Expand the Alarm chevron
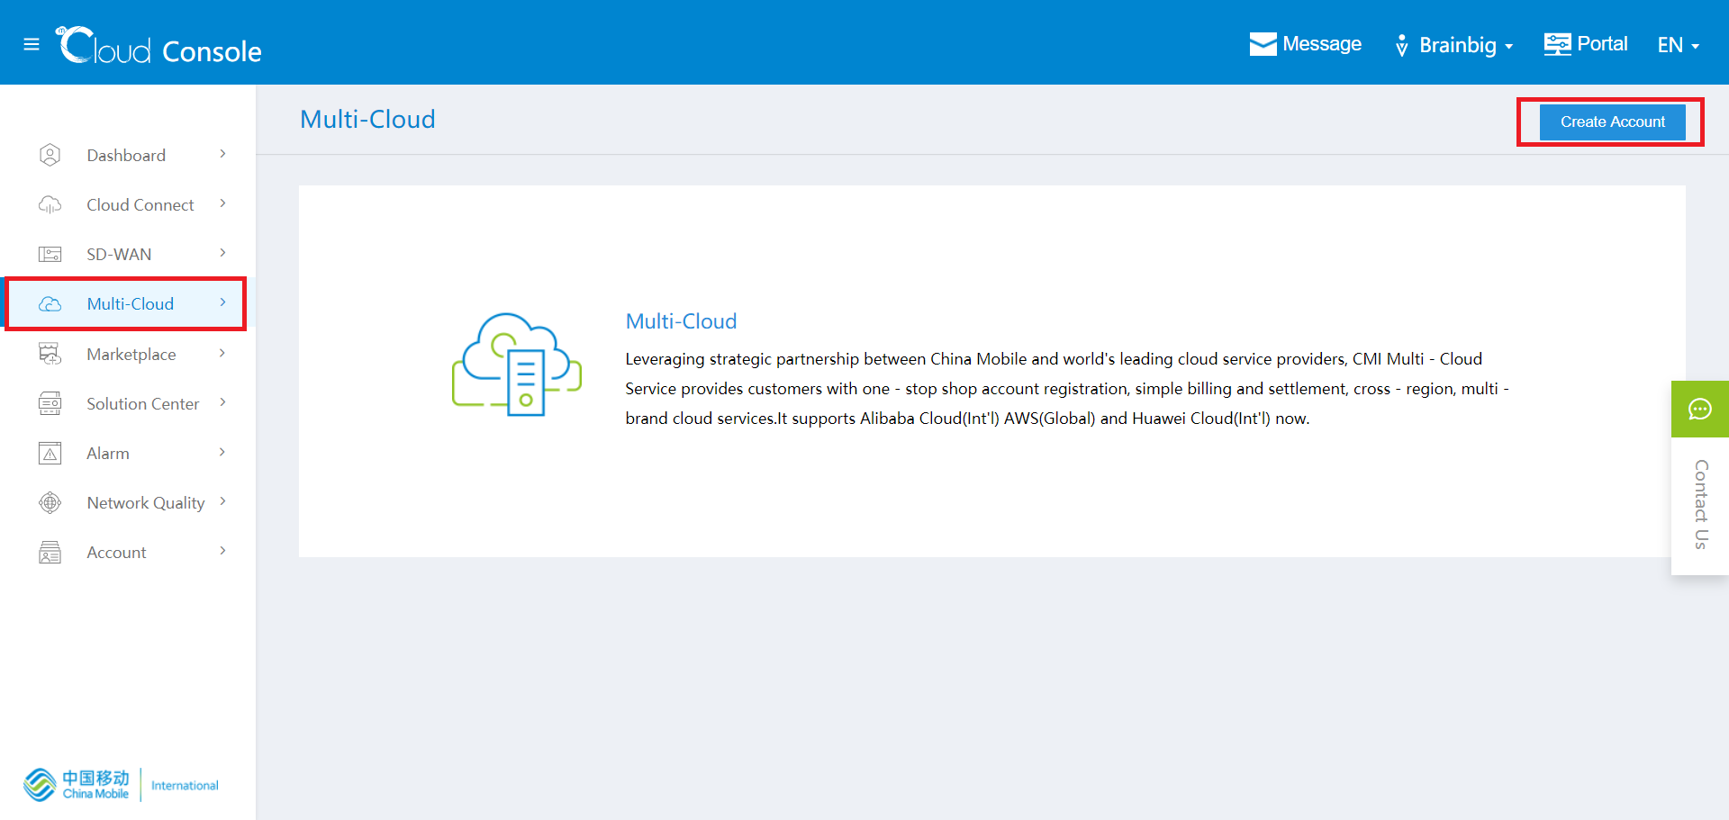1729x820 pixels. (222, 452)
